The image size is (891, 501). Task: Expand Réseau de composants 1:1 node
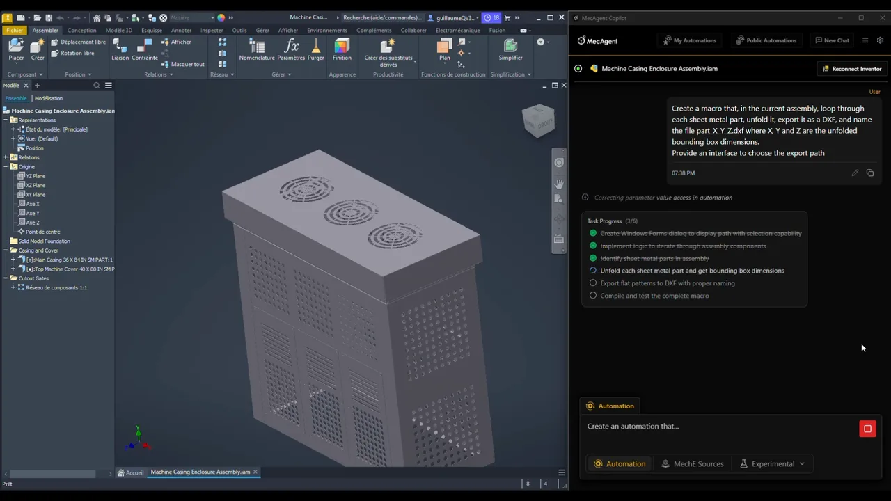[13, 287]
